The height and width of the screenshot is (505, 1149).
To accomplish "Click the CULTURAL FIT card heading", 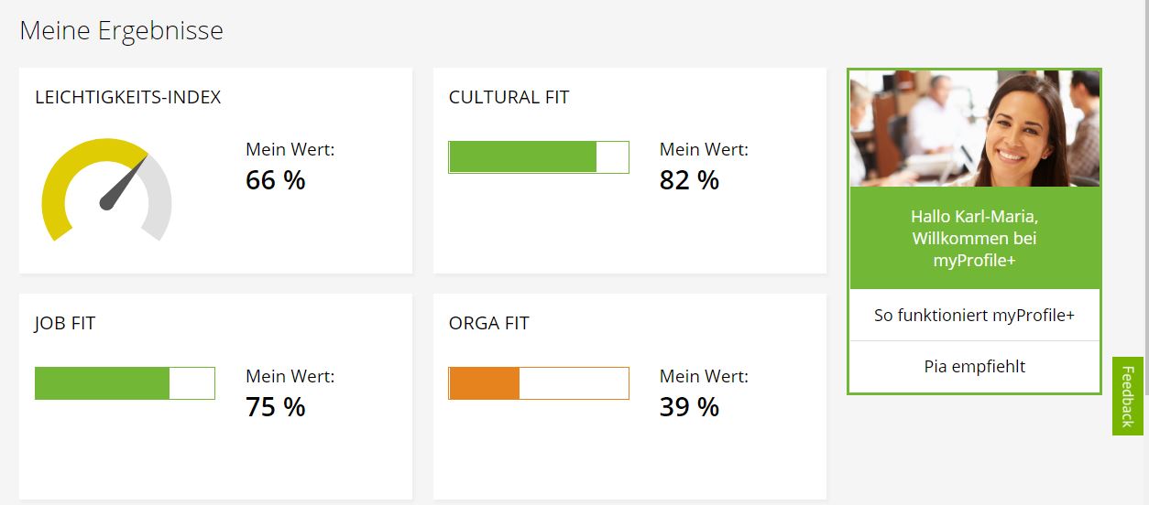I will 509,97.
